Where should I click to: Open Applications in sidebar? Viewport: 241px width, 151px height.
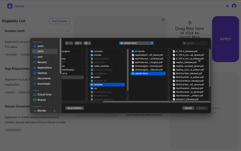pyautogui.click(x=45, y=68)
